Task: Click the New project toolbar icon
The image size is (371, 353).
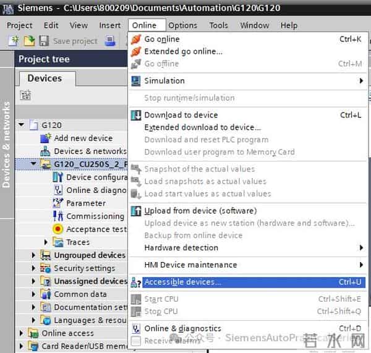Action: (x=14, y=41)
